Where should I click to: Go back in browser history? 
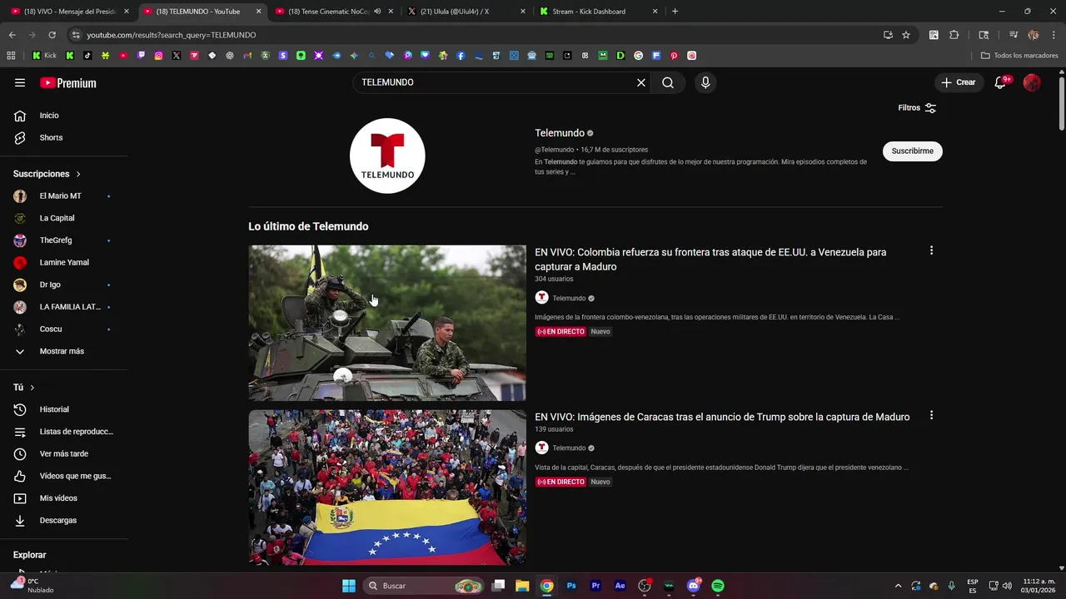pos(12,35)
